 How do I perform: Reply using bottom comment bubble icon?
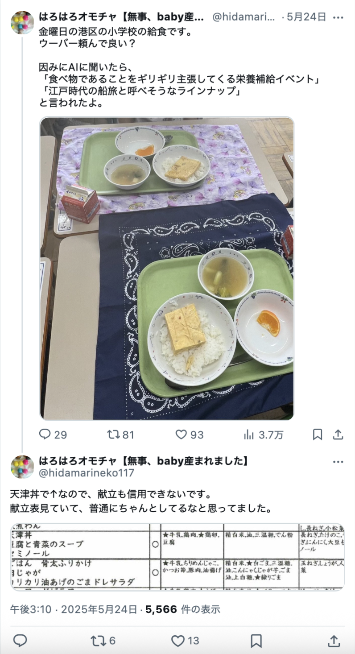point(20,641)
